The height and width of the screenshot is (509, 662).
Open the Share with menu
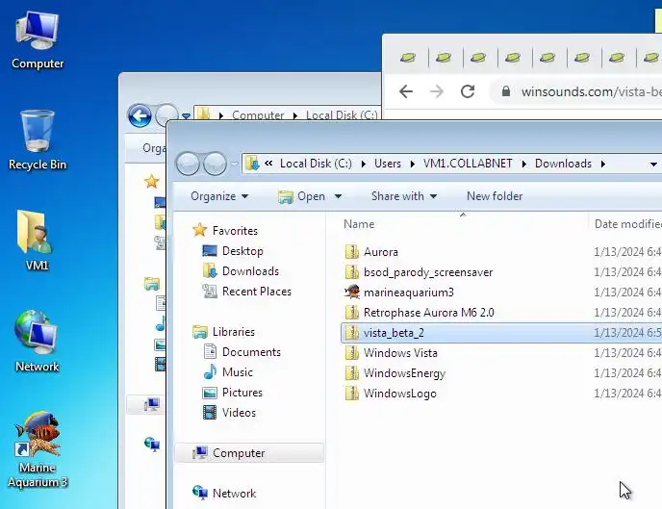403,196
